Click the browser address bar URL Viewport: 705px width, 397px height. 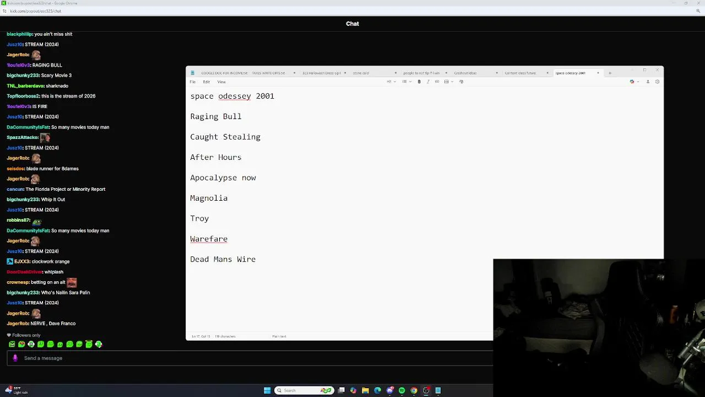[x=36, y=11]
